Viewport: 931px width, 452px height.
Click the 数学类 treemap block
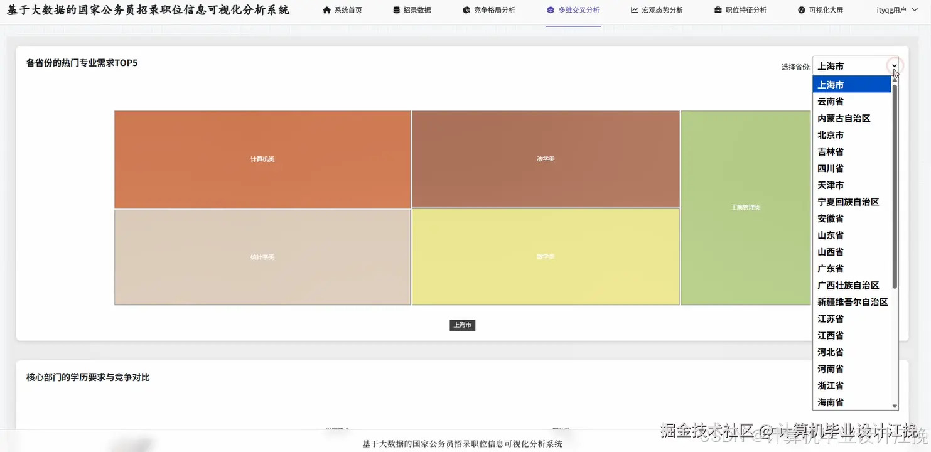(x=546, y=257)
